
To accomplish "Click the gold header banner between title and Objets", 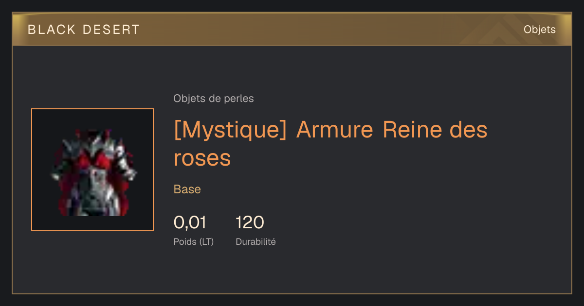I will (x=331, y=30).
